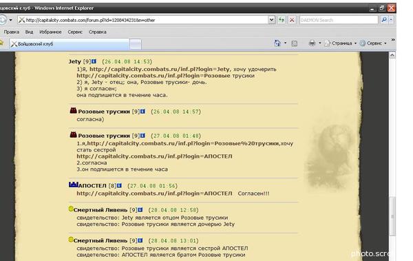This screenshot has height=261, width=413.
Task: Click the text 'согласна)'
Action: click(x=90, y=119)
